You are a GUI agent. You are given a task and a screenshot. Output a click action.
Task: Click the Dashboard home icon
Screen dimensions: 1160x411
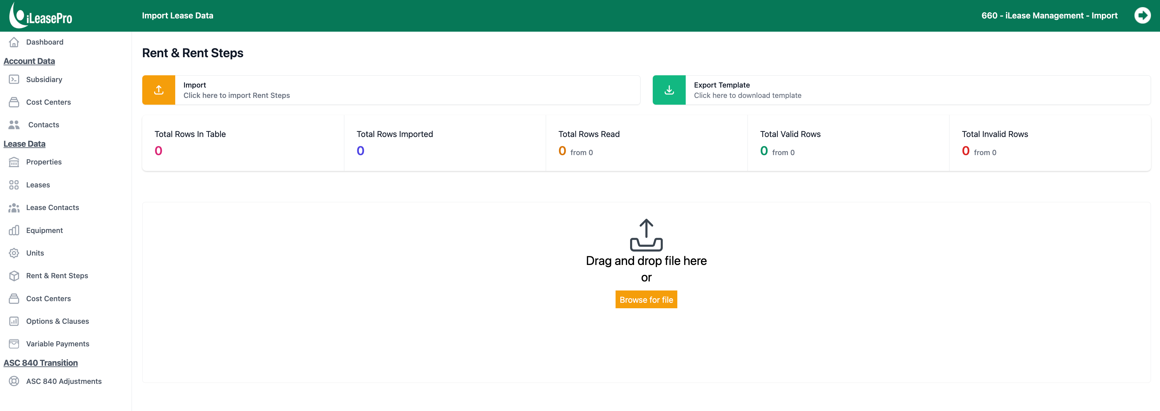[x=14, y=42]
